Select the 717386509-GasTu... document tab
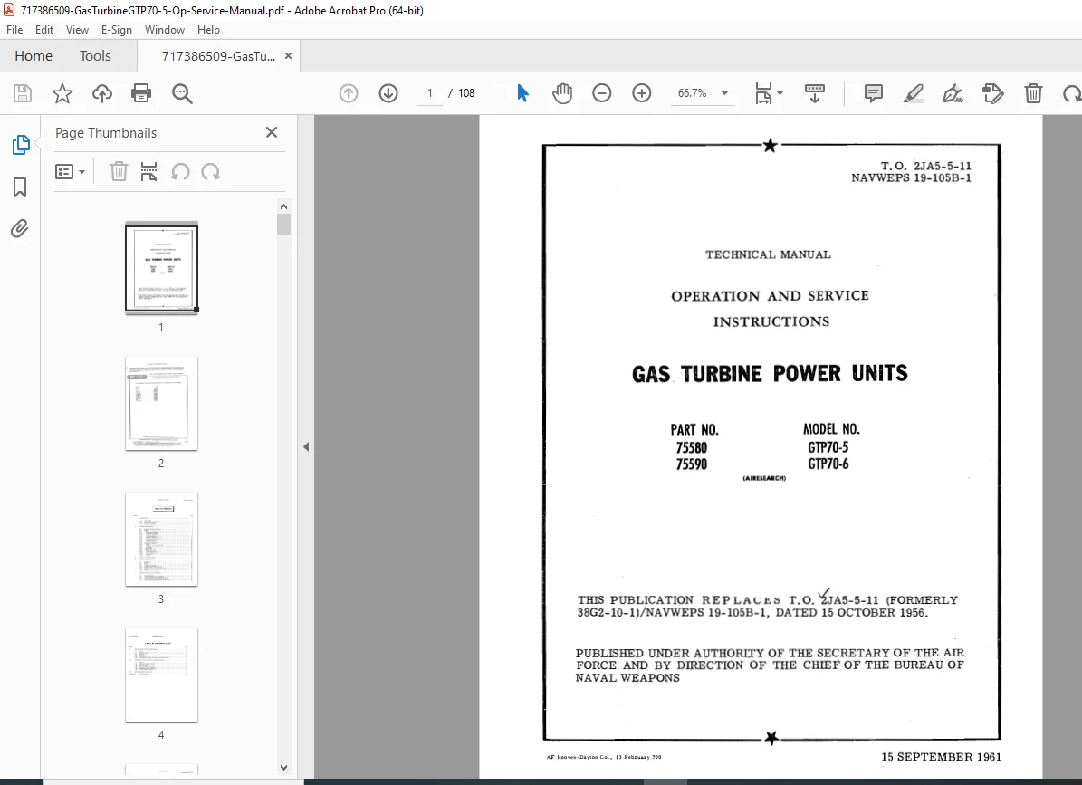The width and height of the screenshot is (1082, 785). pyautogui.click(x=218, y=56)
